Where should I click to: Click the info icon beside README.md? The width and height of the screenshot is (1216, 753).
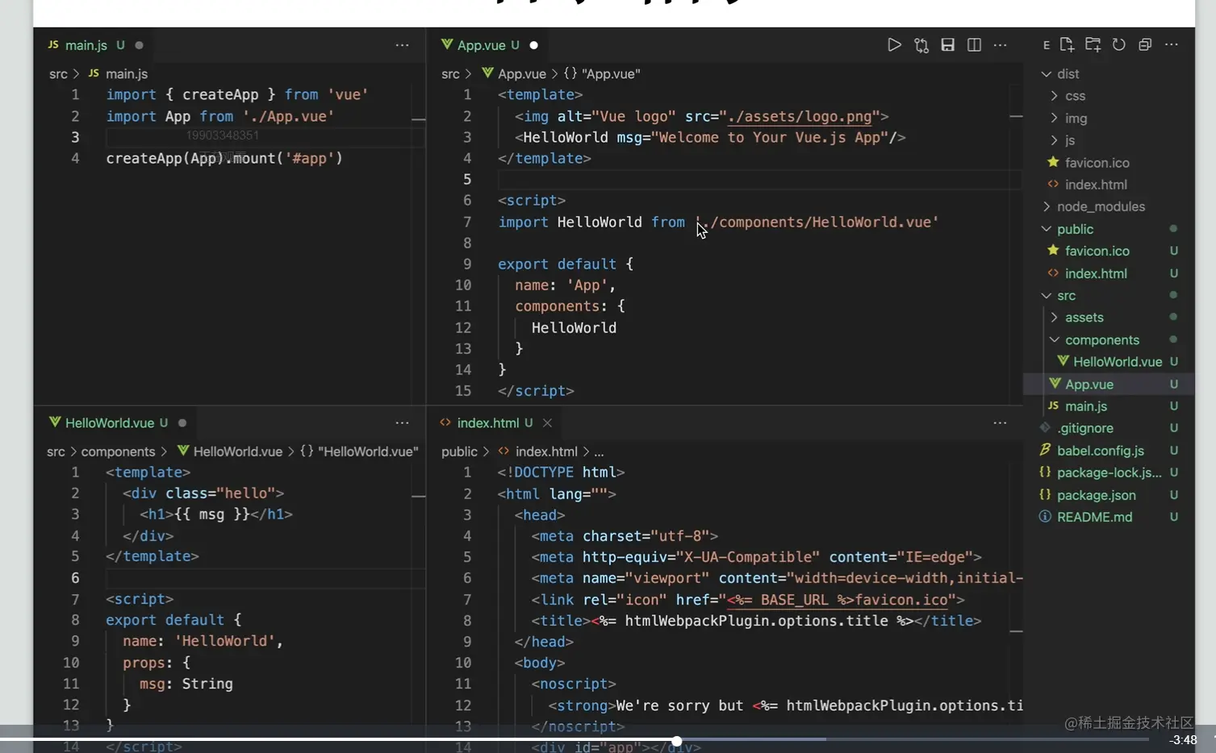[x=1045, y=516]
